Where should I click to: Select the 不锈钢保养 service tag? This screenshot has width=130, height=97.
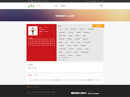coord(70,55)
